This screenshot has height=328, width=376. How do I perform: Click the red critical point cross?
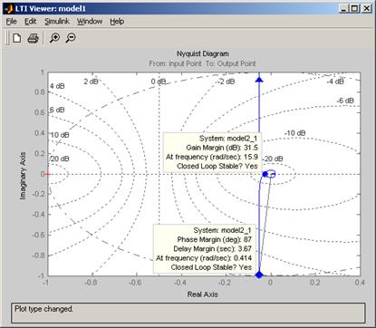point(48,174)
